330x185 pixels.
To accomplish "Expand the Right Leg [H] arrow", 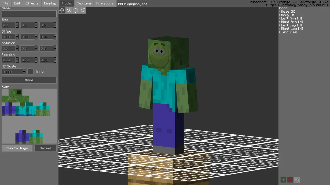I will click(280, 29).
